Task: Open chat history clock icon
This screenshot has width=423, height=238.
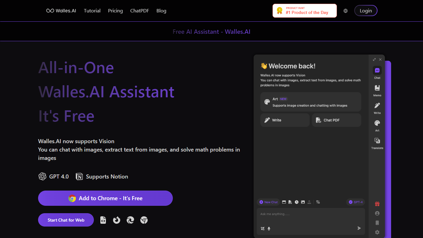Action: [x=297, y=202]
